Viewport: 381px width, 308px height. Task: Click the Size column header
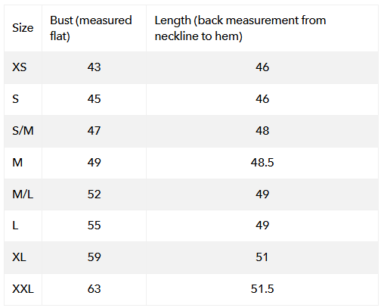click(23, 28)
